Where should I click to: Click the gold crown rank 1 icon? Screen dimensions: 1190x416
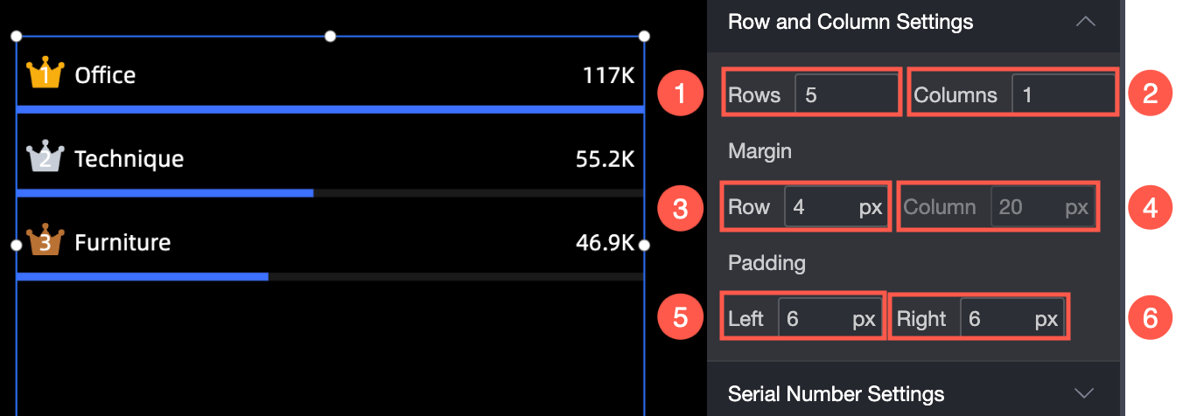[45, 73]
